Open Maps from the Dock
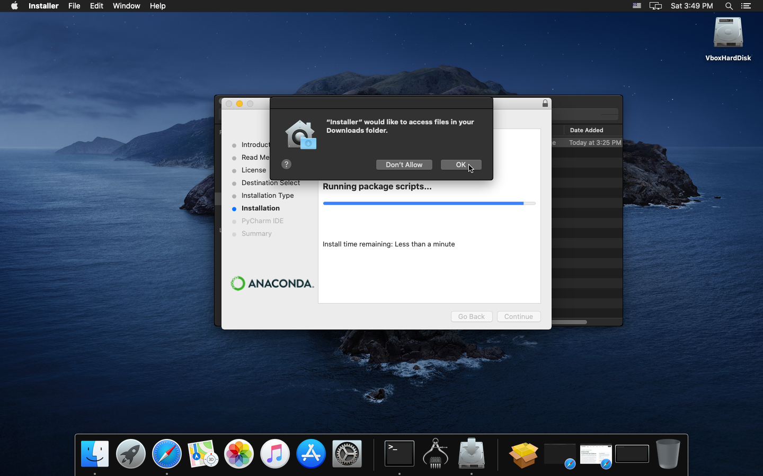This screenshot has width=763, height=476. pyautogui.click(x=203, y=454)
